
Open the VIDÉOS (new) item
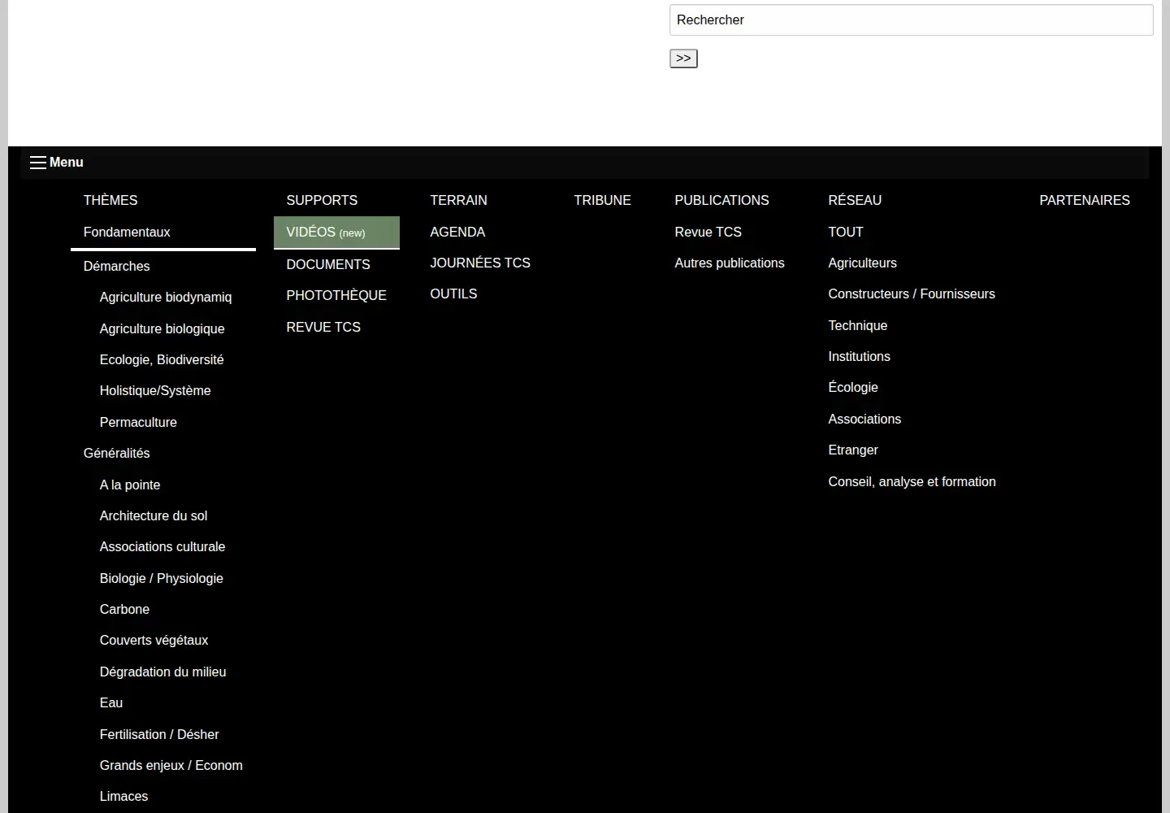[x=336, y=233]
